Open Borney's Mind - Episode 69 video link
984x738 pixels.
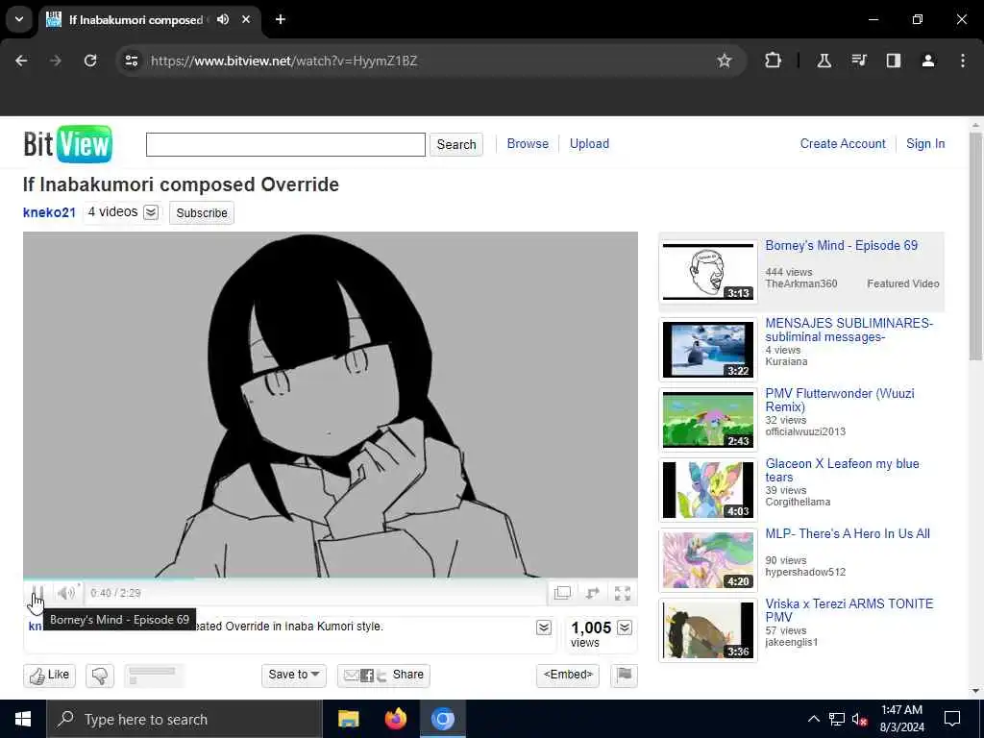click(x=842, y=245)
